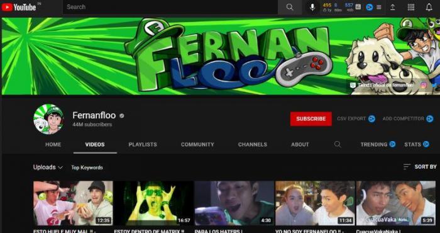Click into the Search field
440x233 pixels.
pyautogui.click(x=170, y=7)
